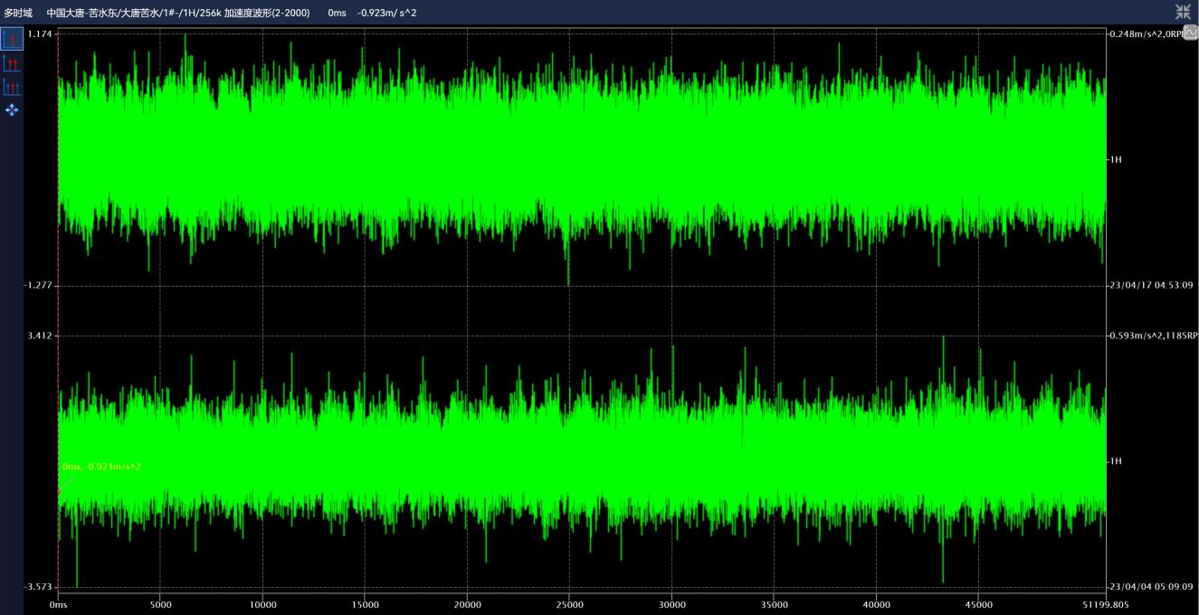Click the 0.248m/s^2 readout label
This screenshot has width=1199, height=615.
click(x=1145, y=33)
